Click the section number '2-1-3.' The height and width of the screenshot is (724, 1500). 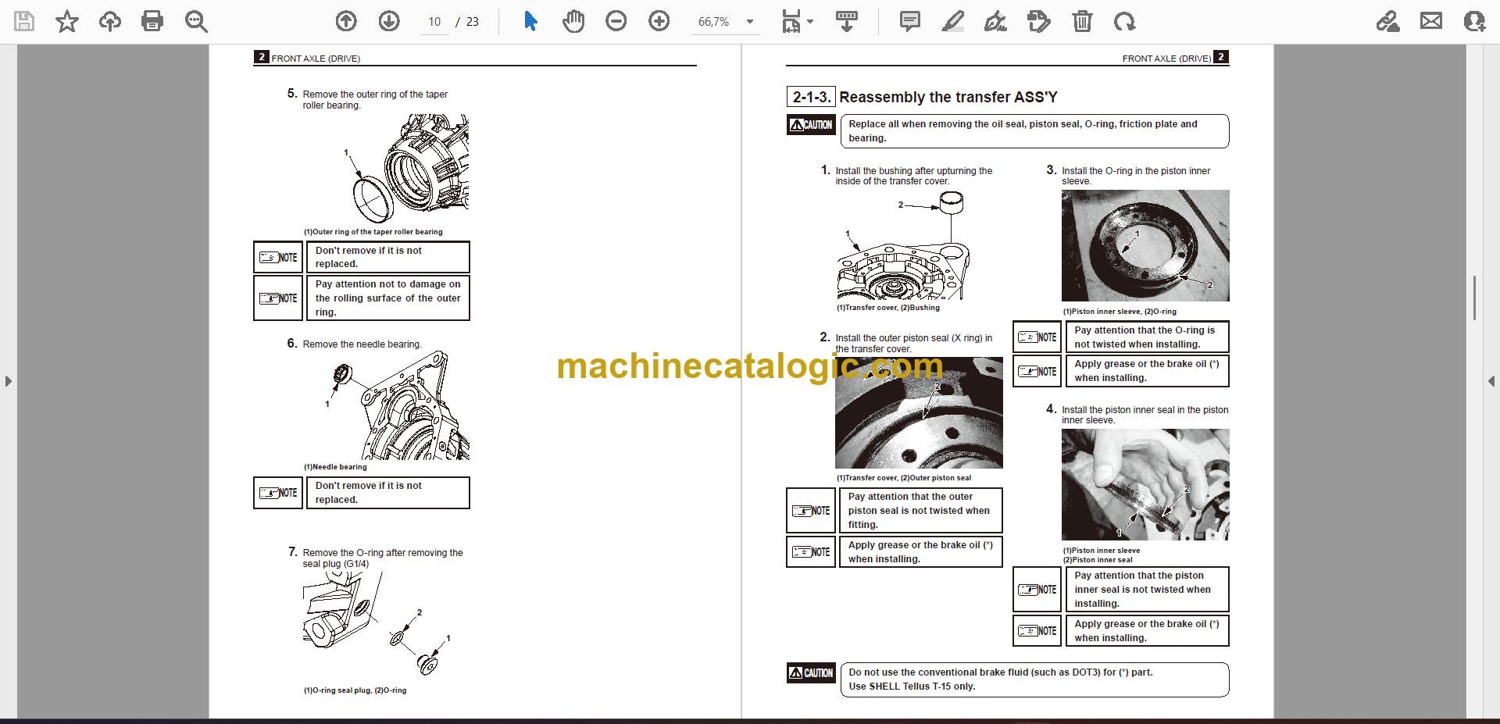811,97
